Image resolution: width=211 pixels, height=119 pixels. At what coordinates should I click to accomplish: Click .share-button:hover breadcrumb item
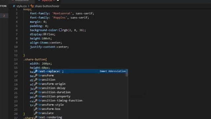[x=47, y=6]
